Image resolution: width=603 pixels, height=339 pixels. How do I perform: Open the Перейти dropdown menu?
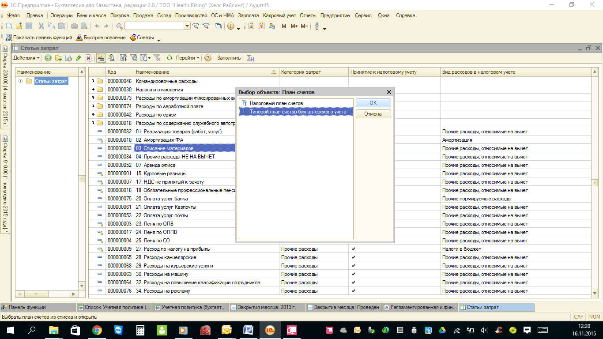pos(188,58)
